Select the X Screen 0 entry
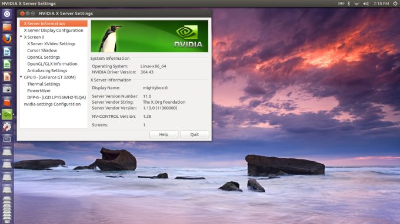400x224 pixels. click(x=34, y=37)
